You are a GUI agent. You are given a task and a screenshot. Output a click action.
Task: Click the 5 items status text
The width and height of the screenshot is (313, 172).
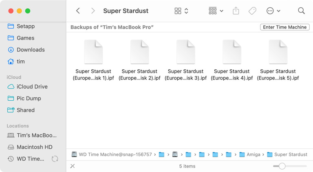point(187,166)
